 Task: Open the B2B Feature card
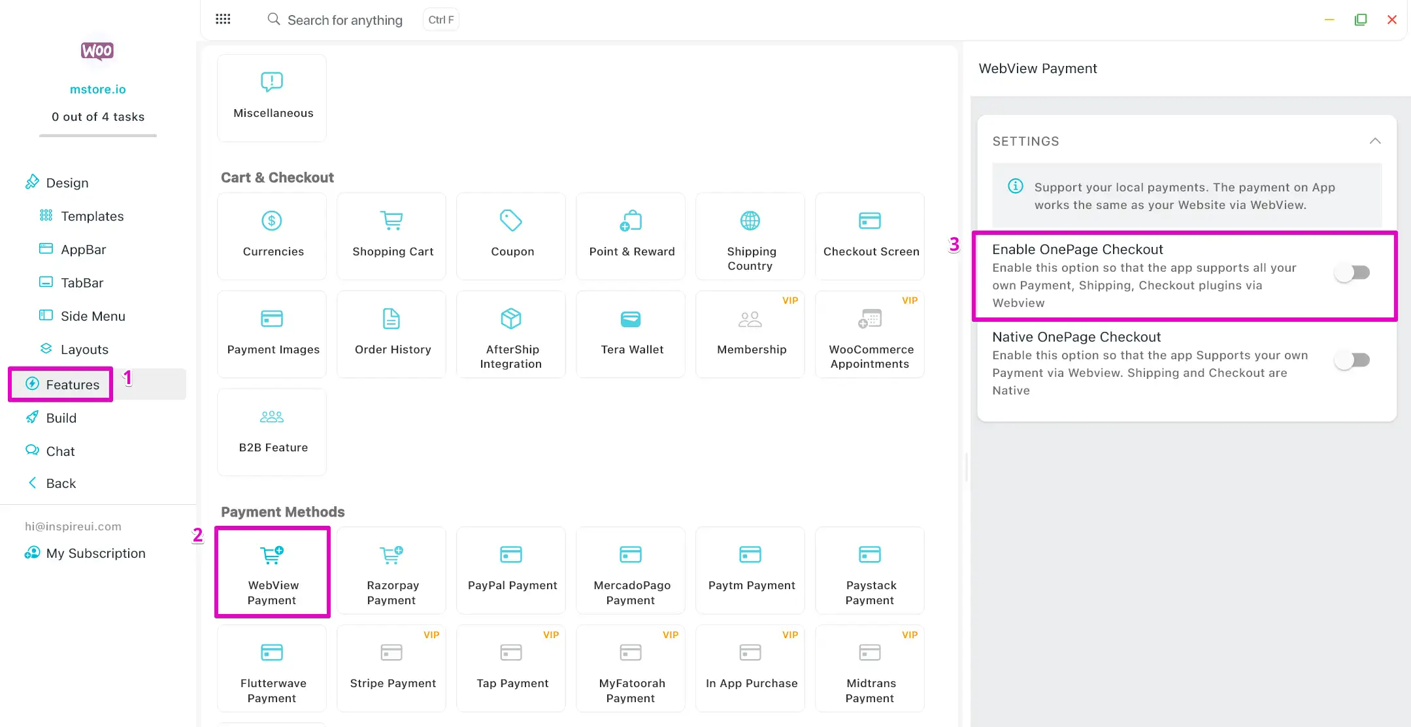pyautogui.click(x=272, y=432)
